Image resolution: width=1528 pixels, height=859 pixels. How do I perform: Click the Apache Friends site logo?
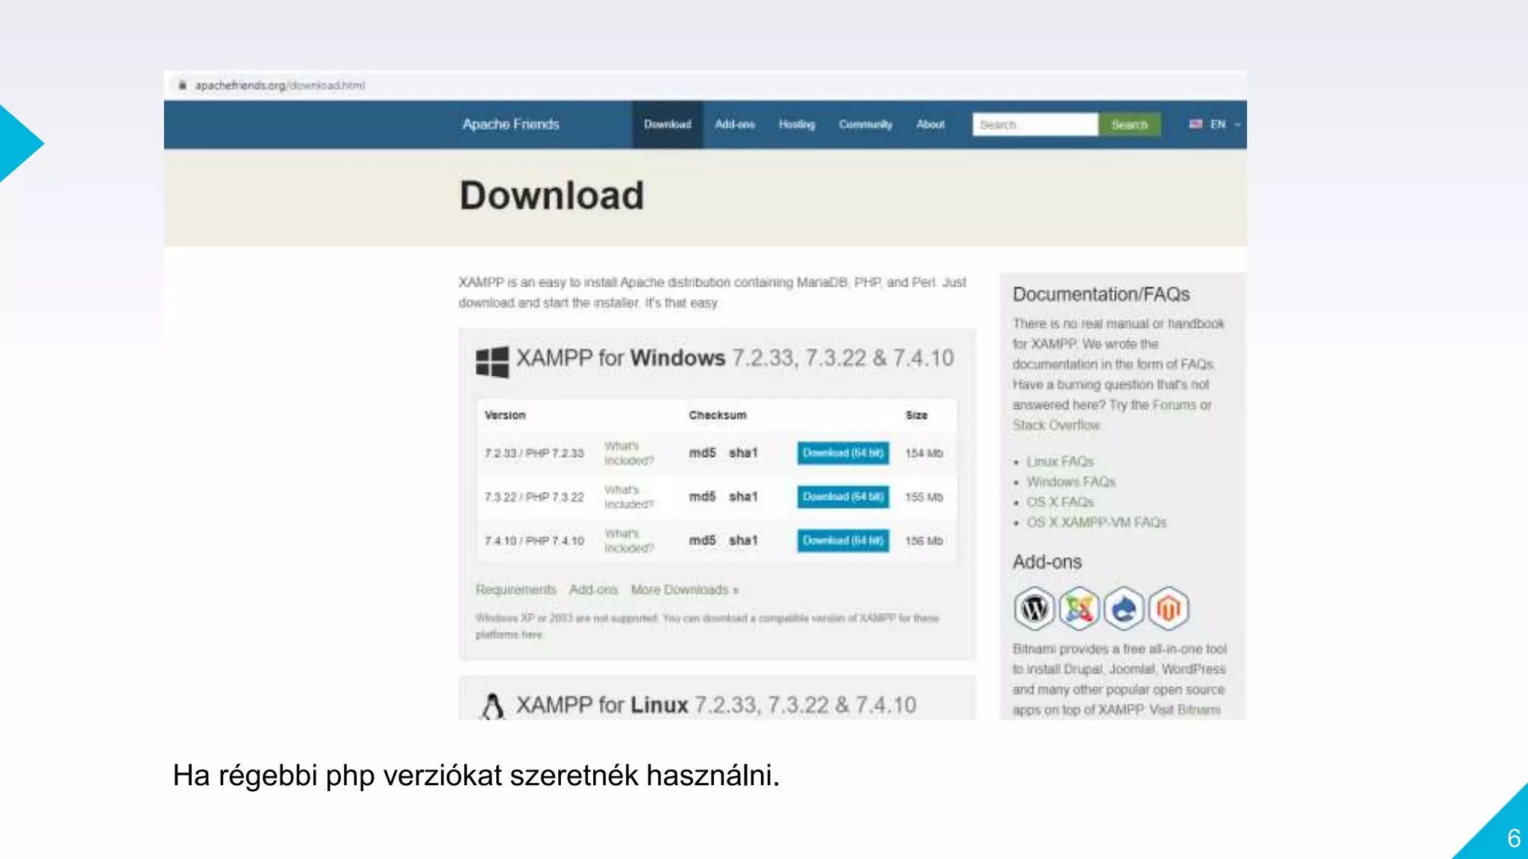click(510, 125)
